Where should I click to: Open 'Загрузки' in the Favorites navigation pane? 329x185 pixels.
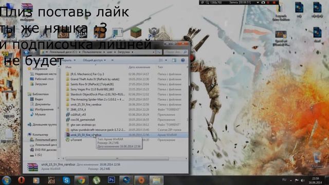tap(39, 84)
